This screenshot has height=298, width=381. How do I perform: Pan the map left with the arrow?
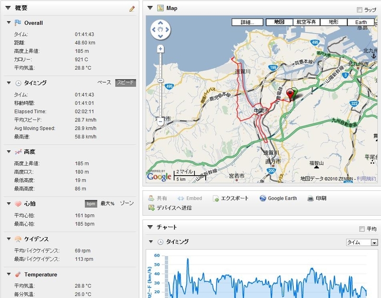pyautogui.click(x=153, y=30)
